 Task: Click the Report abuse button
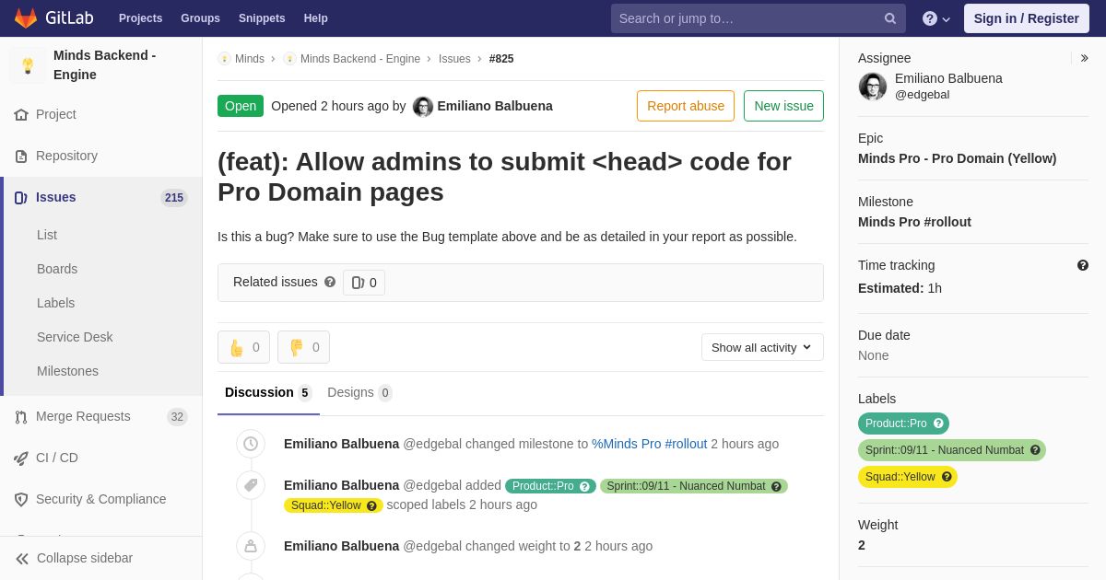pos(686,106)
